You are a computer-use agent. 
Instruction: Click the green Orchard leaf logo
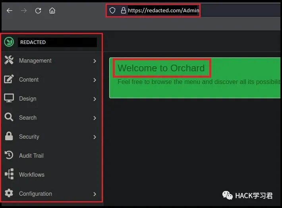(x=9, y=42)
